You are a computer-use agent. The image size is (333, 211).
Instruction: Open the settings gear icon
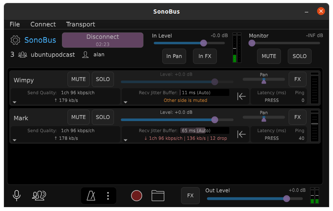click(x=15, y=40)
